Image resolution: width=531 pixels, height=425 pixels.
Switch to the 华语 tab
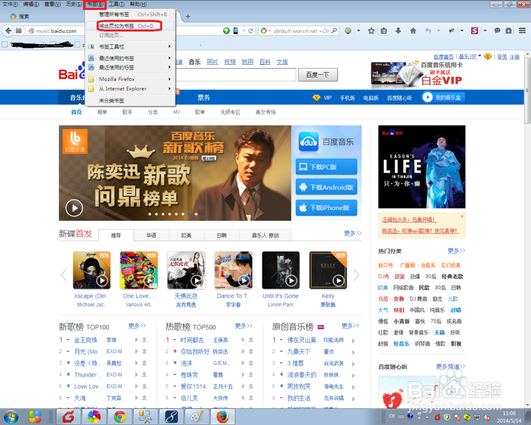[151, 235]
